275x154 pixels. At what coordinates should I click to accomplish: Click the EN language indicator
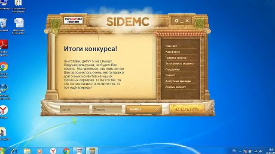[x=234, y=151]
